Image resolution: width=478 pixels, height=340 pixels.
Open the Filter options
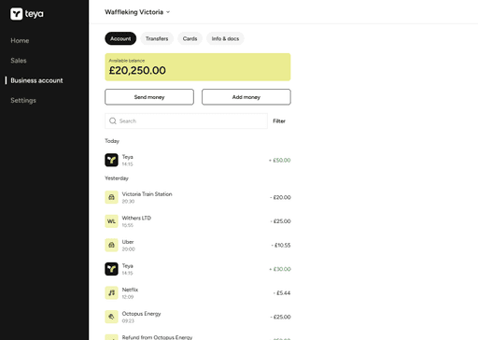click(279, 121)
